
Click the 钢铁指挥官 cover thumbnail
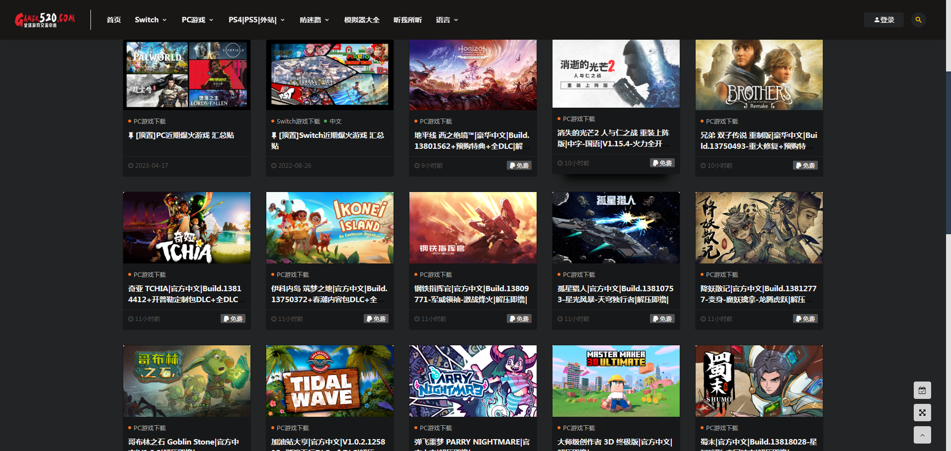pos(473,228)
